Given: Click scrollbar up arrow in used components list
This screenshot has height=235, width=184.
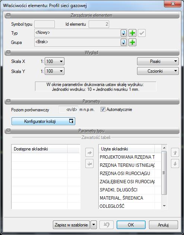Looking at the screenshot, I should click(x=164, y=148).
